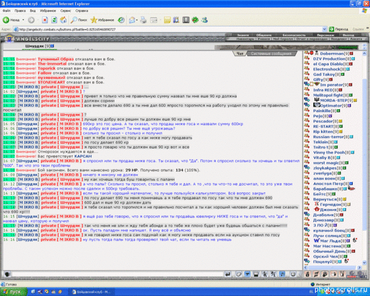Select the Бойцовский клуб taskbar button
This screenshot has height=296, width=370.
92,292
